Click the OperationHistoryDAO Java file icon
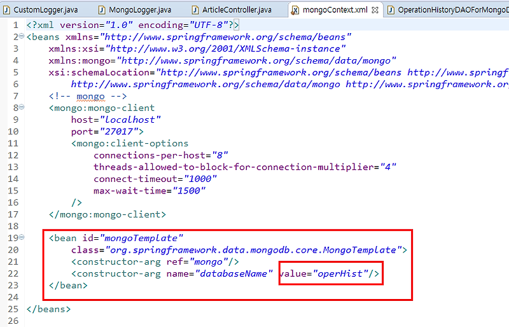 pyautogui.click(x=391, y=10)
